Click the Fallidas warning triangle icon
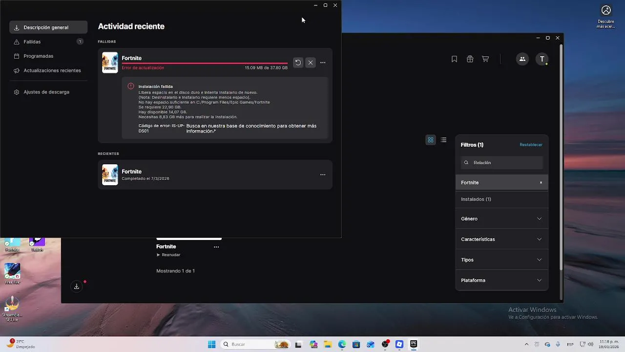The height and width of the screenshot is (352, 625). point(17,42)
